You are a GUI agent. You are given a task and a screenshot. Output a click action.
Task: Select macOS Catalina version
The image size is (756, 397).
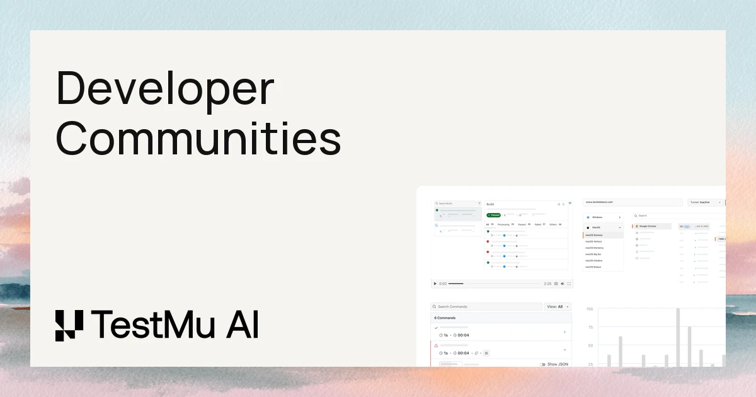[x=593, y=260]
